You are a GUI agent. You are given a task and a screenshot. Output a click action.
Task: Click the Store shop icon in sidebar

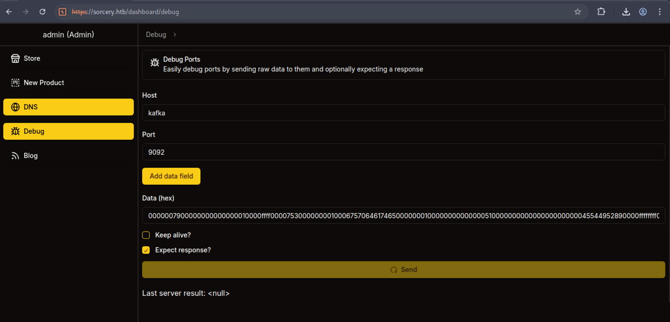(x=16, y=58)
